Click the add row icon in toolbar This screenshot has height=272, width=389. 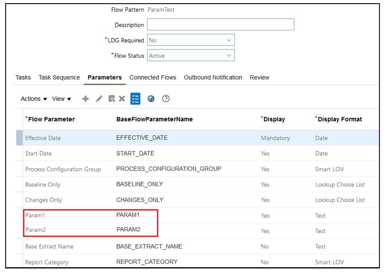click(112, 99)
